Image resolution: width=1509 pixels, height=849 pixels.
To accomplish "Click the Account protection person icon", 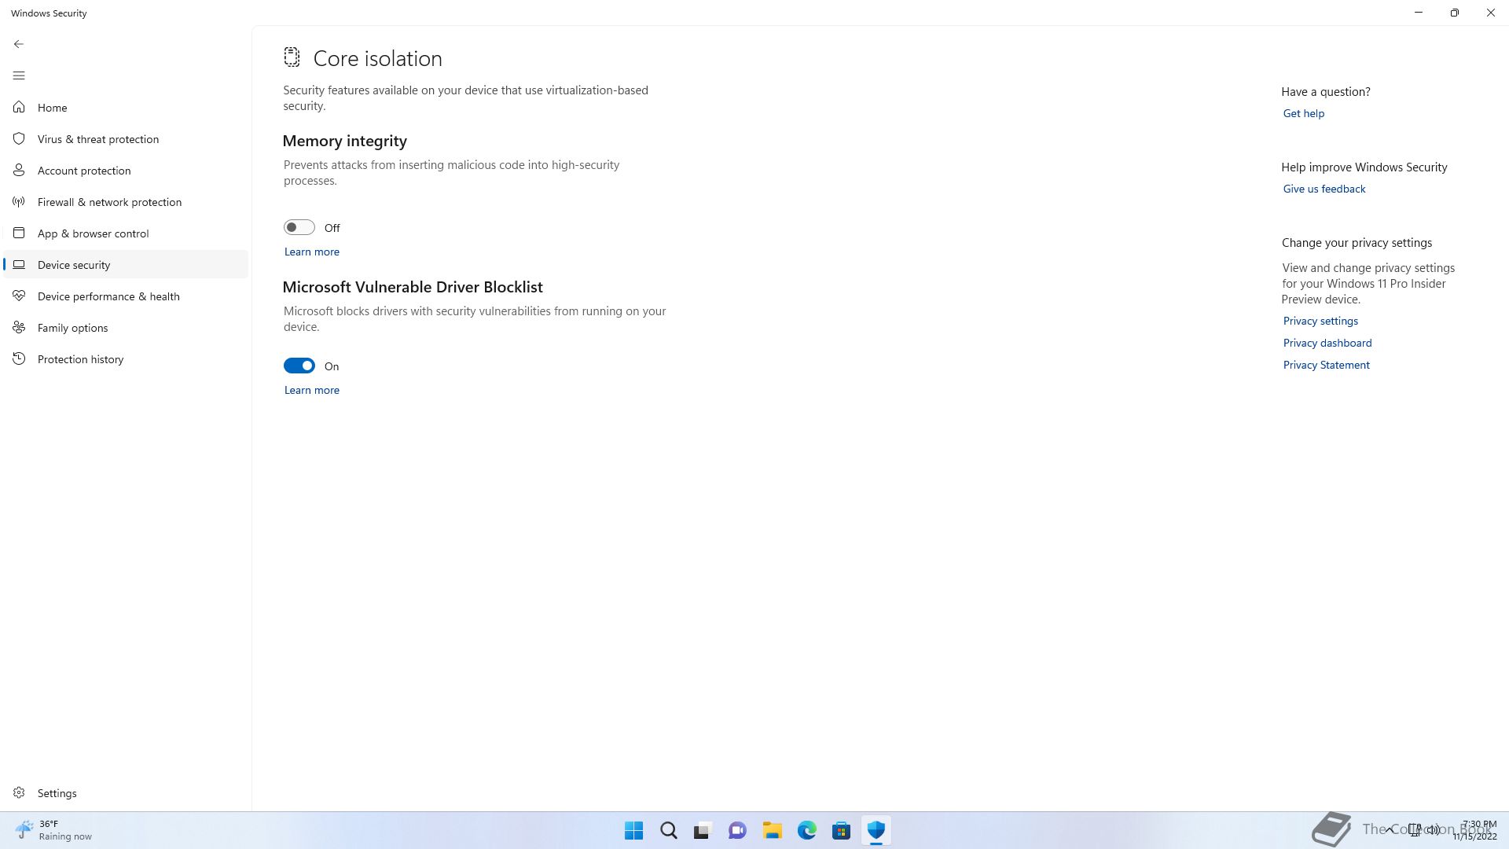I will (19, 170).
